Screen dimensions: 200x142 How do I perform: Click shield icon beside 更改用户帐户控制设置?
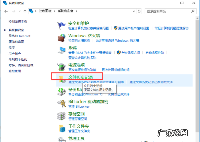pyautogui.click(x=116, y=28)
